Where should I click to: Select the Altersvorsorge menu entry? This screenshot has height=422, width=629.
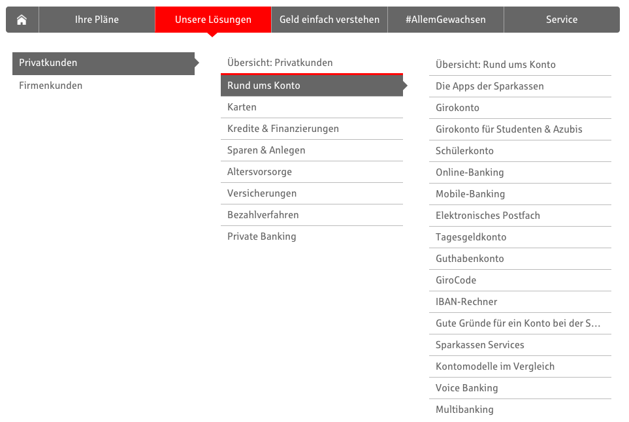312,172
